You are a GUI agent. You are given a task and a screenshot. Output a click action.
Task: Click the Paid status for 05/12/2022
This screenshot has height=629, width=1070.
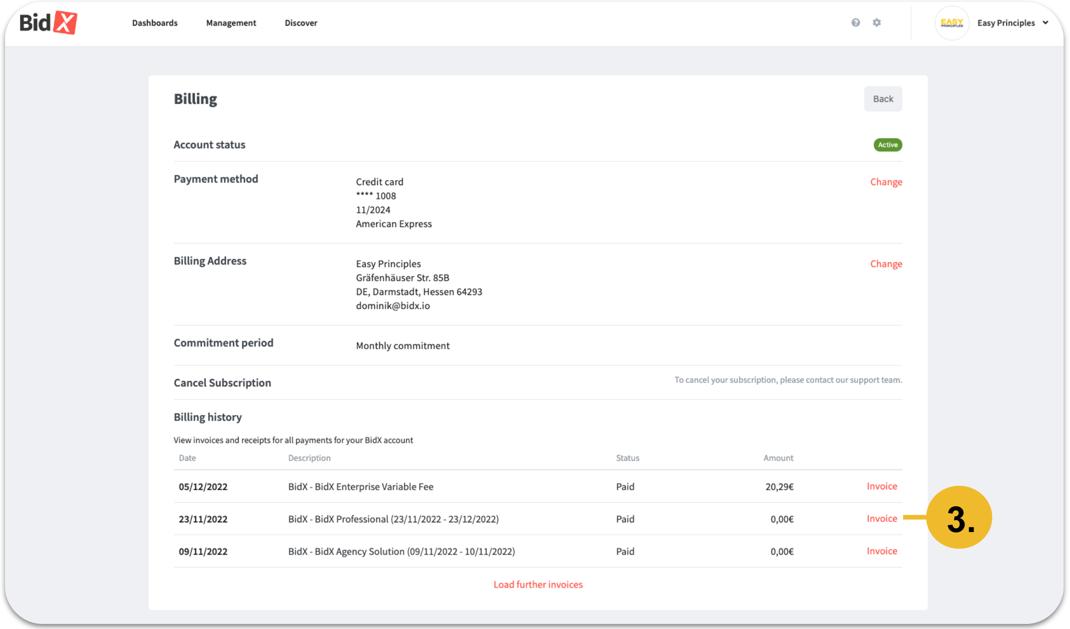pyautogui.click(x=625, y=487)
